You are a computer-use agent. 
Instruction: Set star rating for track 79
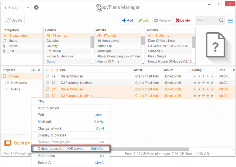coord(203,76)
